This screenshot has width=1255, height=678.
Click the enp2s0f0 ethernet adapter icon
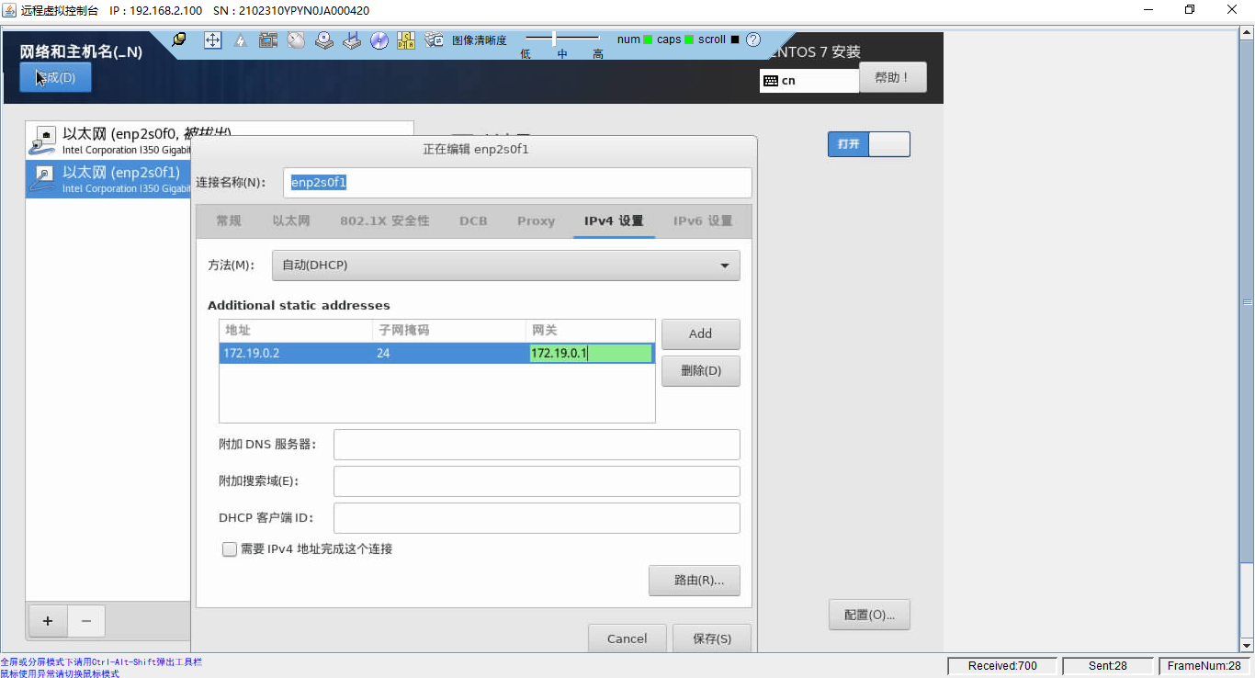point(42,140)
